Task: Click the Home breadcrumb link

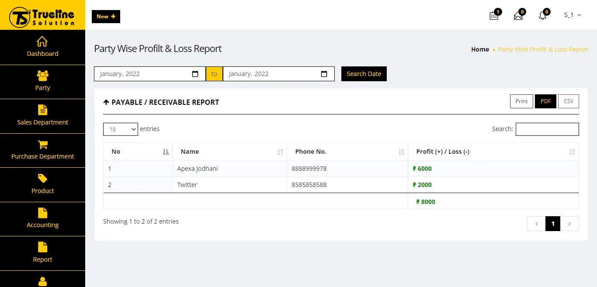Action: (x=480, y=49)
